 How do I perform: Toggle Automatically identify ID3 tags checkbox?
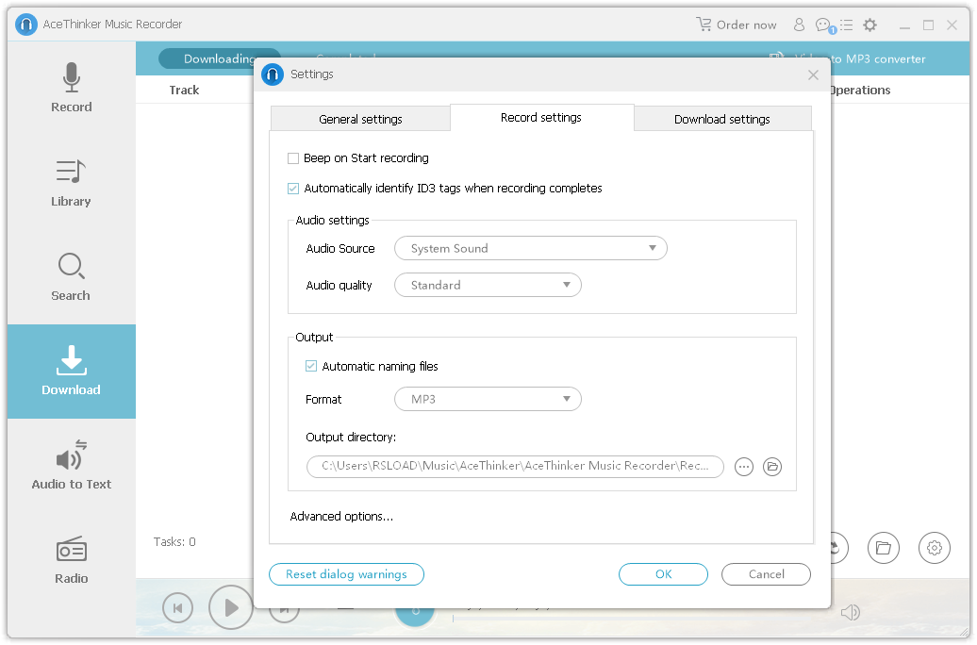pos(293,189)
